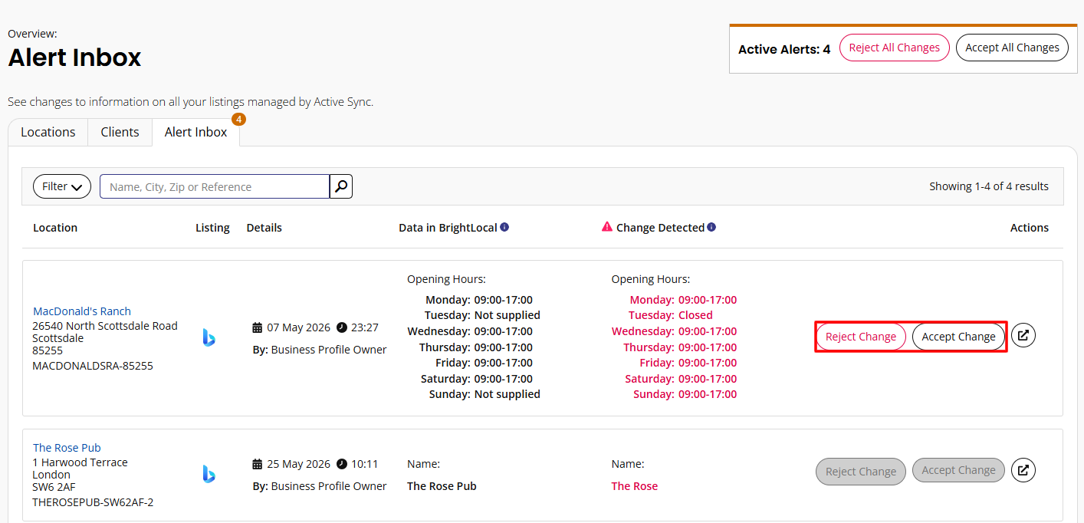Click the Bing listing icon for MacDonald's Ranch
Screen dimensions: 1084x523
click(209, 337)
